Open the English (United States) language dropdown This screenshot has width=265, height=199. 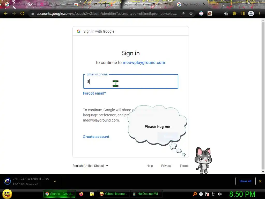pyautogui.click(x=90, y=166)
